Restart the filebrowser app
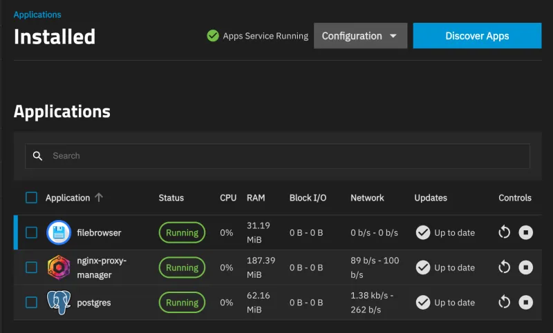 505,232
